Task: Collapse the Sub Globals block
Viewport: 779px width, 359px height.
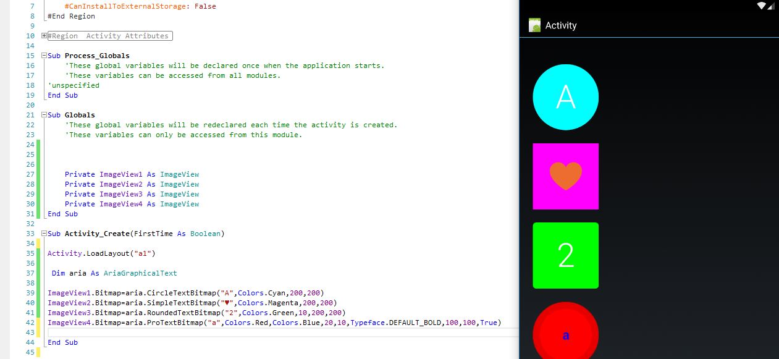Action: point(44,115)
